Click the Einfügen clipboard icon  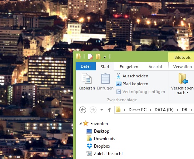tap(105, 78)
